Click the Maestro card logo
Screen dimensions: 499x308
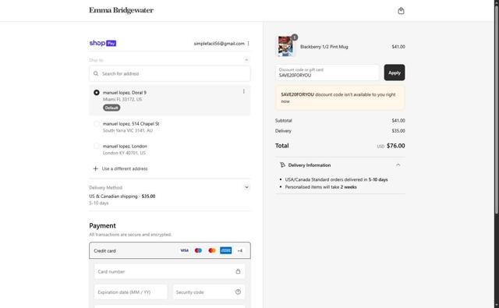(198, 251)
